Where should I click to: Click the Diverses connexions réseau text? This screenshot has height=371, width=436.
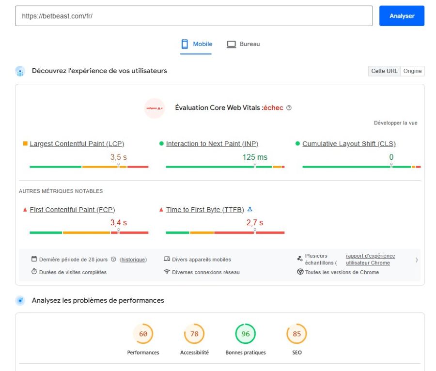(x=206, y=272)
